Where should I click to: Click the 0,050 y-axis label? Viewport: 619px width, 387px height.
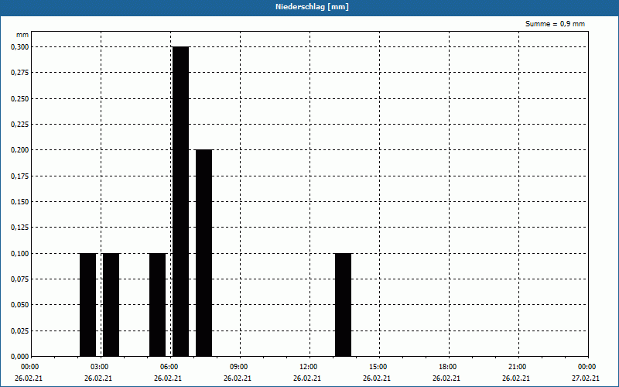coord(20,305)
